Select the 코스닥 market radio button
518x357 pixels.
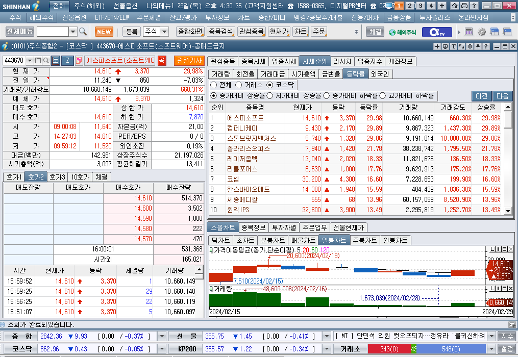[x=270, y=85]
